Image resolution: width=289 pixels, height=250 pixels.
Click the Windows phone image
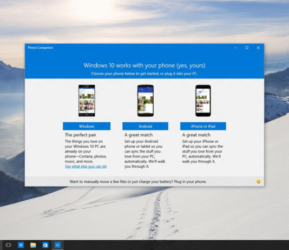point(87,101)
